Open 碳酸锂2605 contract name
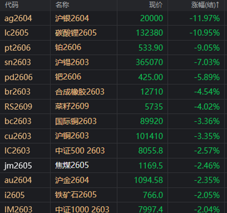227x213 pixels. [x=76, y=33]
